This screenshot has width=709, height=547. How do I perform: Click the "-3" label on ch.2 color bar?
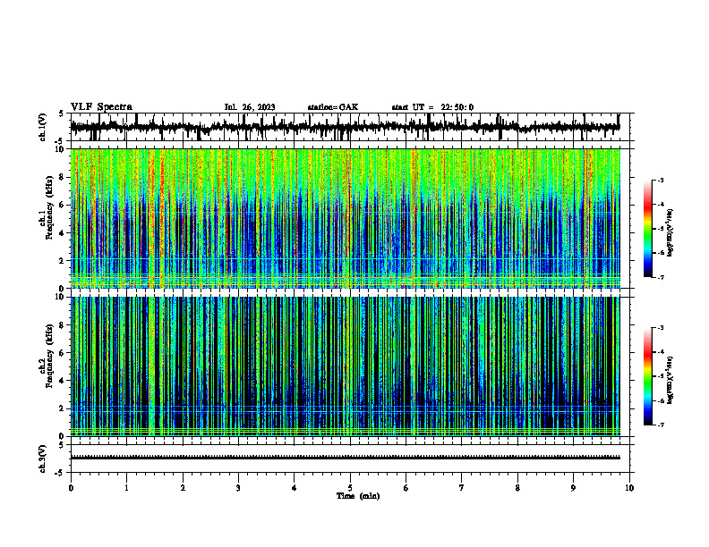pyautogui.click(x=661, y=328)
